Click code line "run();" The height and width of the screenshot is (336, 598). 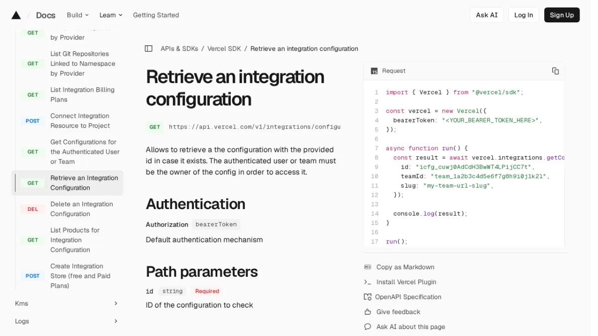pyautogui.click(x=397, y=241)
